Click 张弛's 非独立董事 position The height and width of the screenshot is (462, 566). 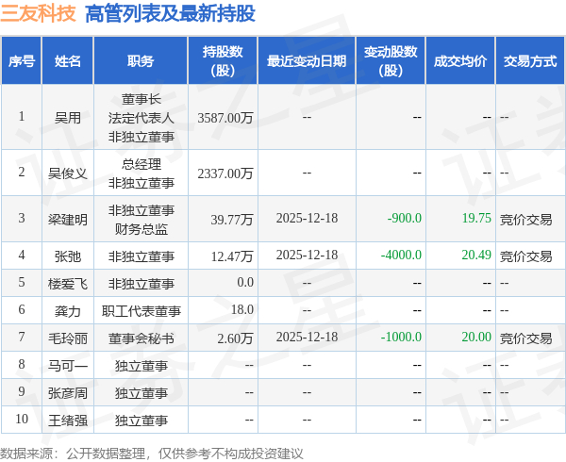click(141, 256)
